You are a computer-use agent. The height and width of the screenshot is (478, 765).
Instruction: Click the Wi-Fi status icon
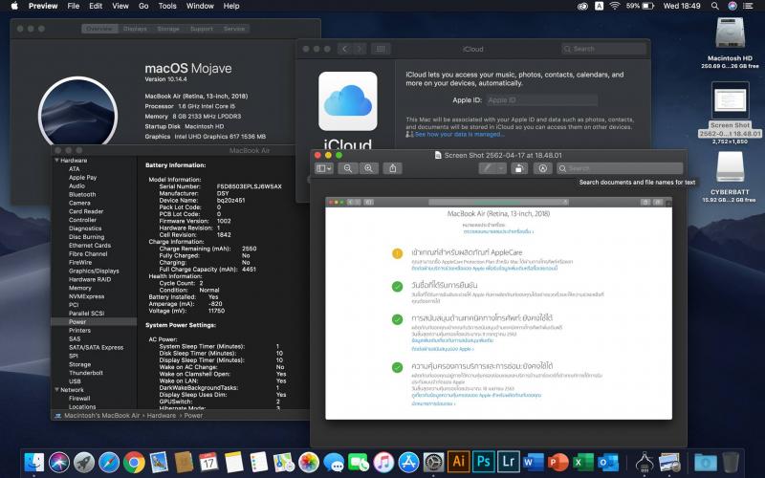[x=615, y=6]
